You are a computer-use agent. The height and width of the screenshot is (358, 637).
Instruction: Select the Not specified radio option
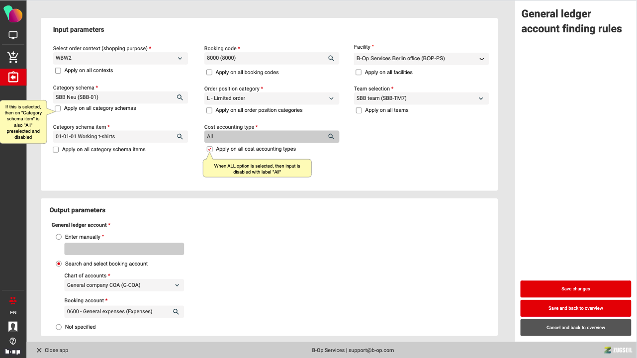(59, 327)
